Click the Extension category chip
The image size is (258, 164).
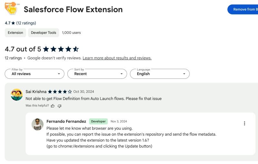(15, 32)
